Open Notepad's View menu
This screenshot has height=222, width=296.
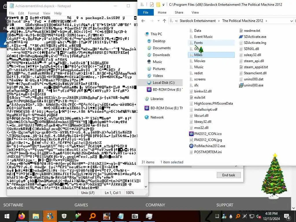pos(47,13)
